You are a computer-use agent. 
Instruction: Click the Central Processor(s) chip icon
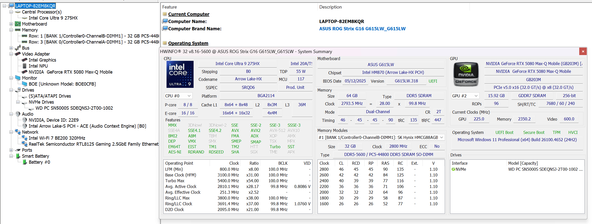(18, 12)
